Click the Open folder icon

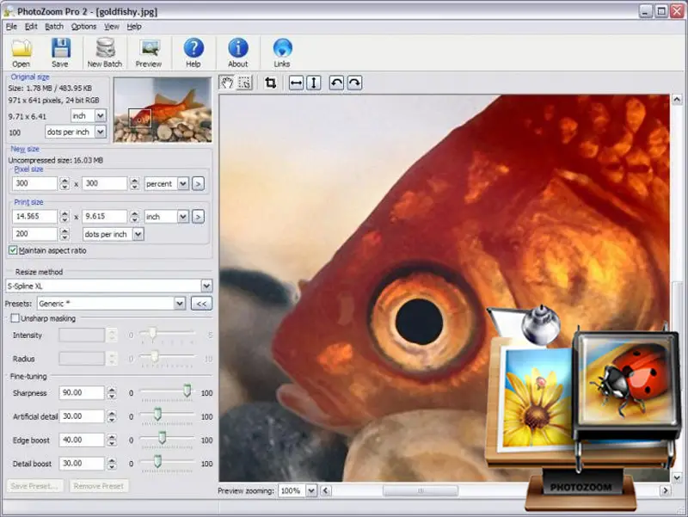[x=21, y=49]
